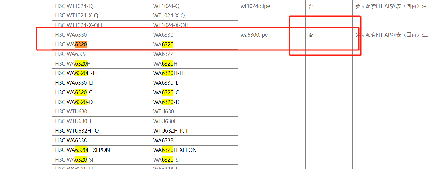Select the cell 'H3C WA6320-SI'
Viewport: 428px width, 169px height.
[x=101, y=160]
